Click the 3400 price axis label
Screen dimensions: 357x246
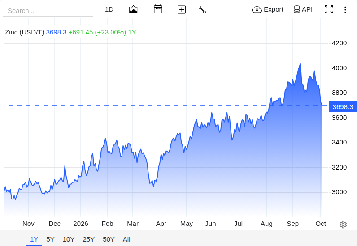tap(339, 142)
